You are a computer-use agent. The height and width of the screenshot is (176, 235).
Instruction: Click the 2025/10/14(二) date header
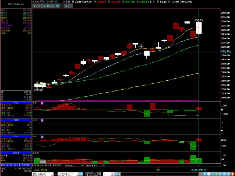coord(16,4)
